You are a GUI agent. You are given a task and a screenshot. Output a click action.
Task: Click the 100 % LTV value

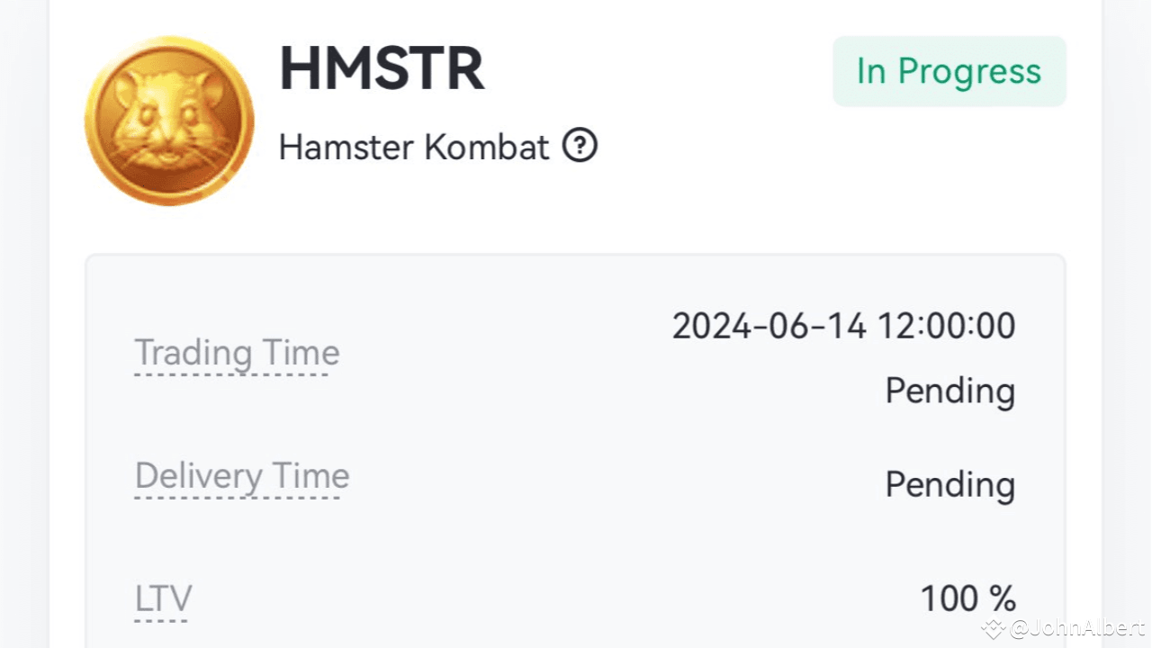pyautogui.click(x=967, y=597)
